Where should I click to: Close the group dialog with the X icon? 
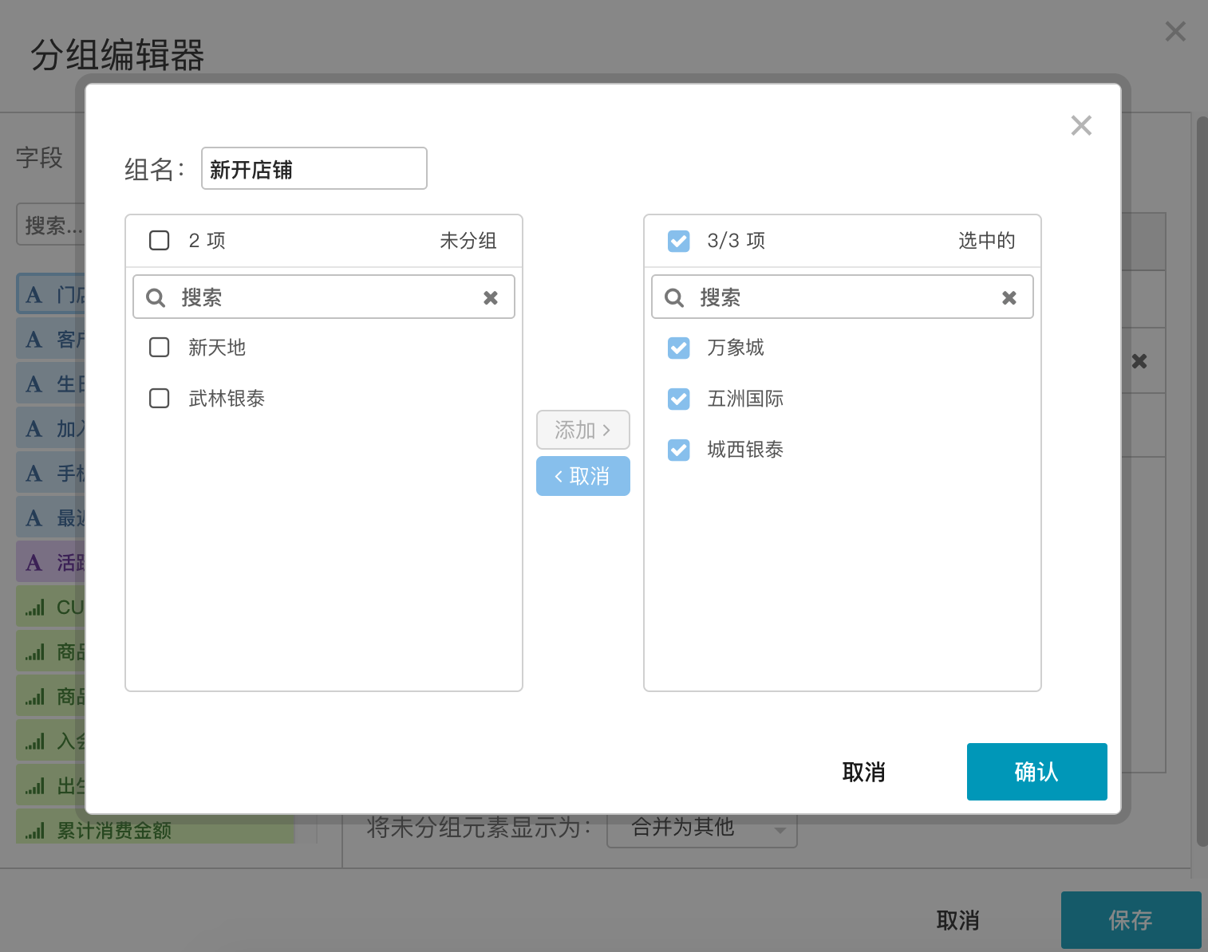1081,125
